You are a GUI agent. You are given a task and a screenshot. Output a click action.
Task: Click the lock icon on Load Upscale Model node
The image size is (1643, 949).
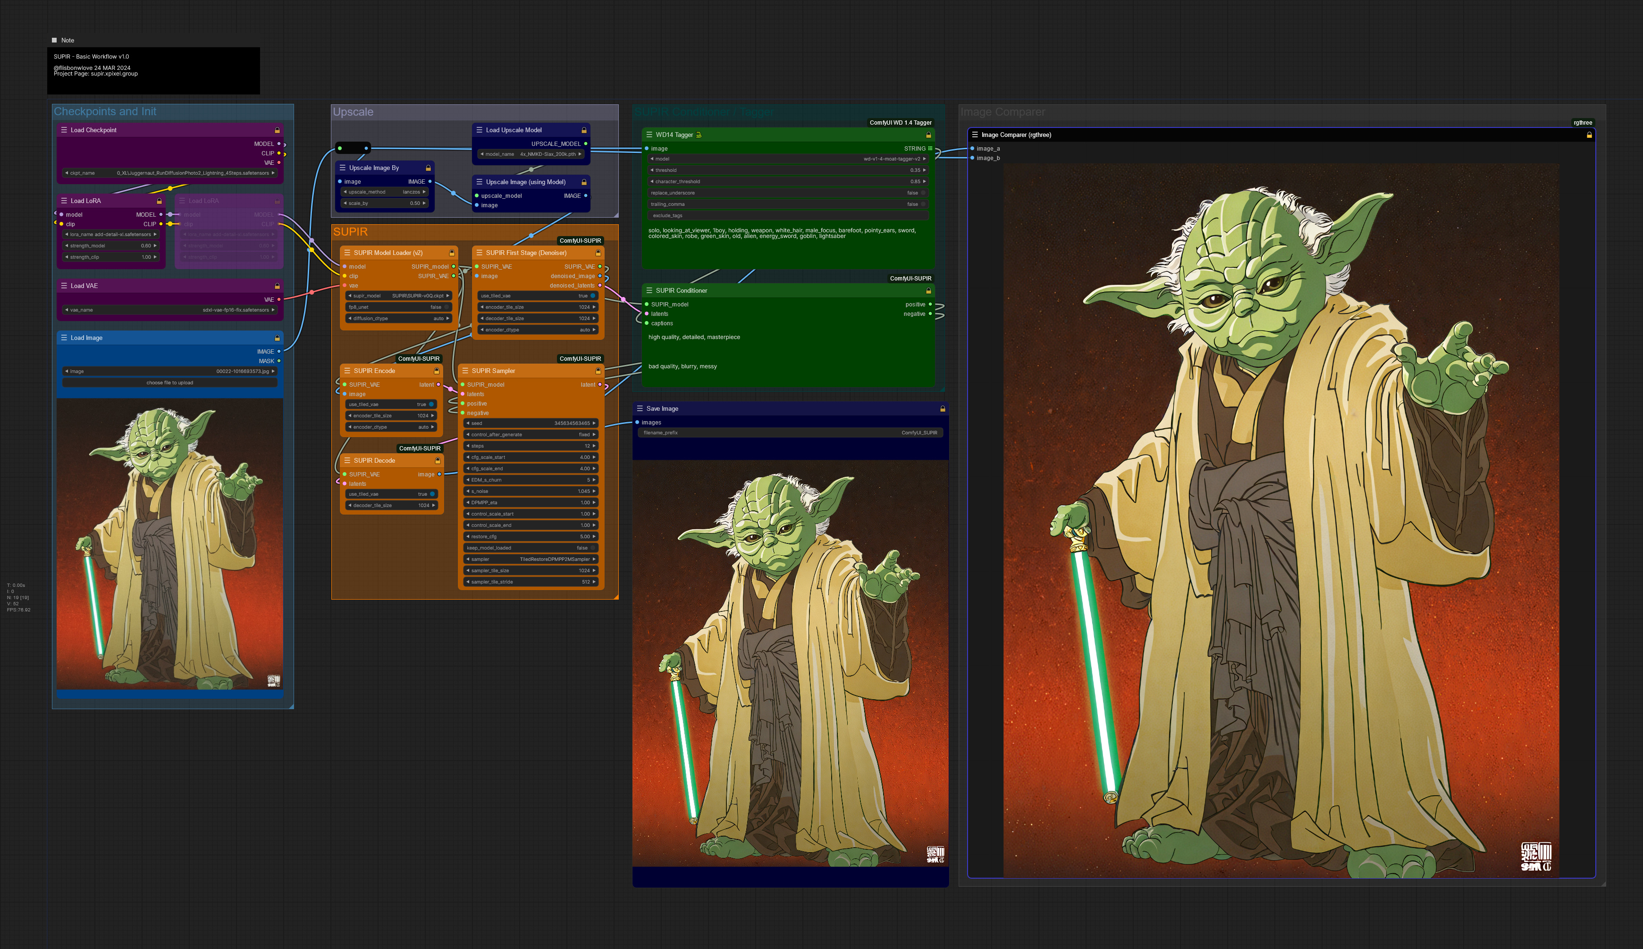584,130
